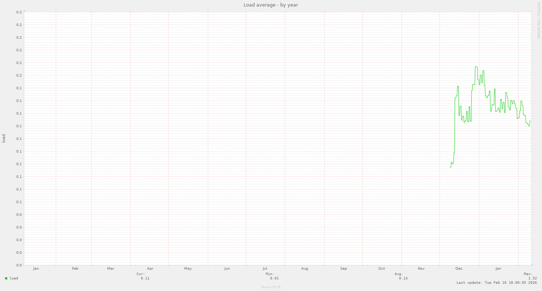Click the Min value 0.01
Screen dimensions: 542x291
tap(274, 278)
